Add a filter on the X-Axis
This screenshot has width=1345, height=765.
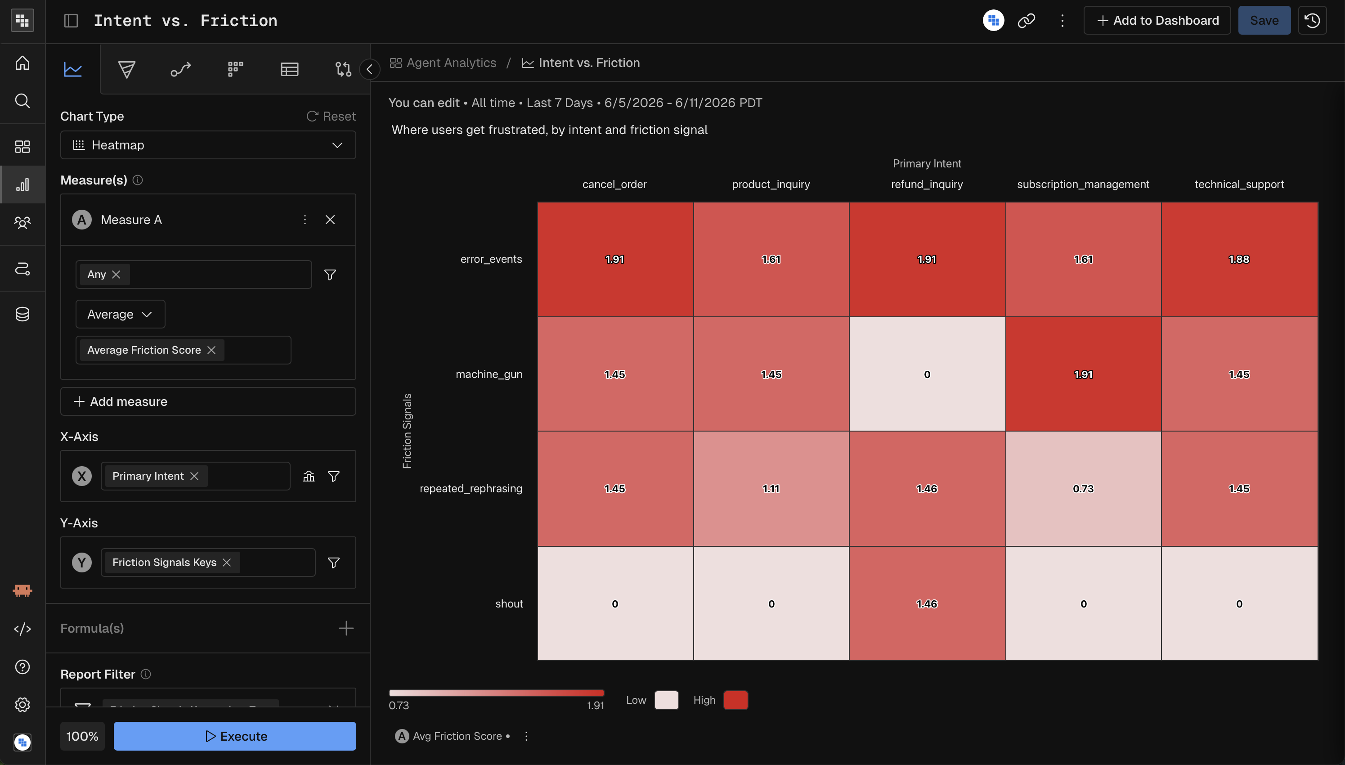point(333,476)
